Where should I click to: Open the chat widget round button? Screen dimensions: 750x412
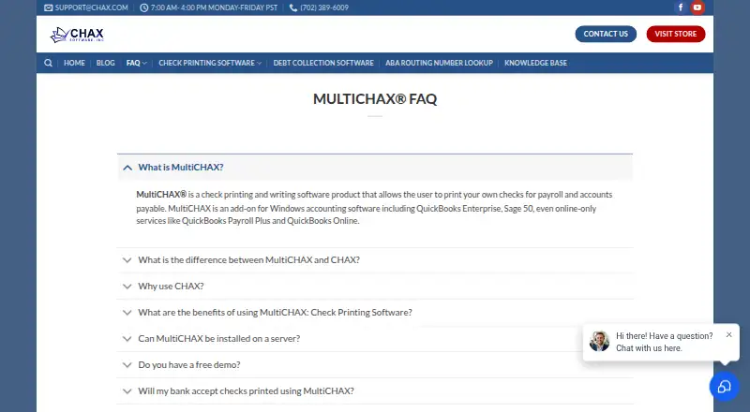coord(724,386)
